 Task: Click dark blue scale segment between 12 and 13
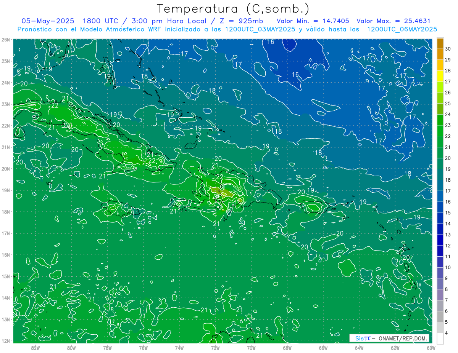(x=440, y=240)
